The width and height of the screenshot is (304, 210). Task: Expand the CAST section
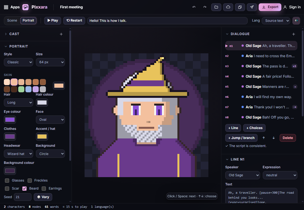(x=6, y=34)
